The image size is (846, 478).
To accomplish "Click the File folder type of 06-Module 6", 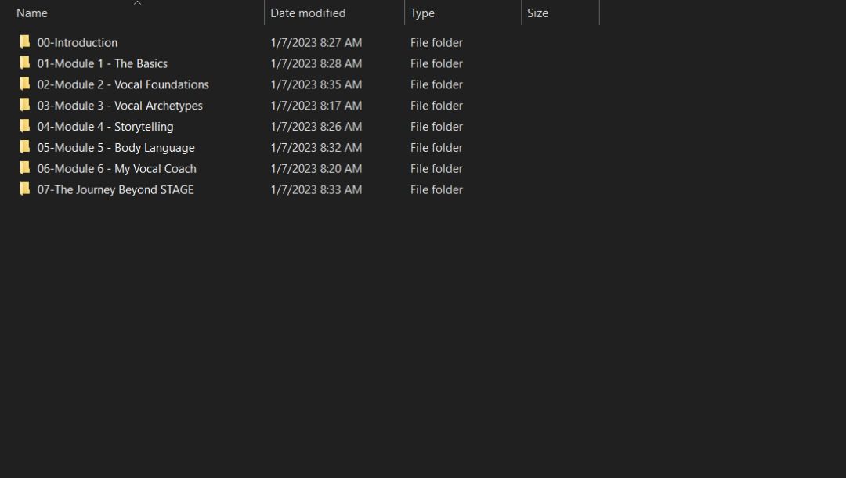I will (436, 168).
